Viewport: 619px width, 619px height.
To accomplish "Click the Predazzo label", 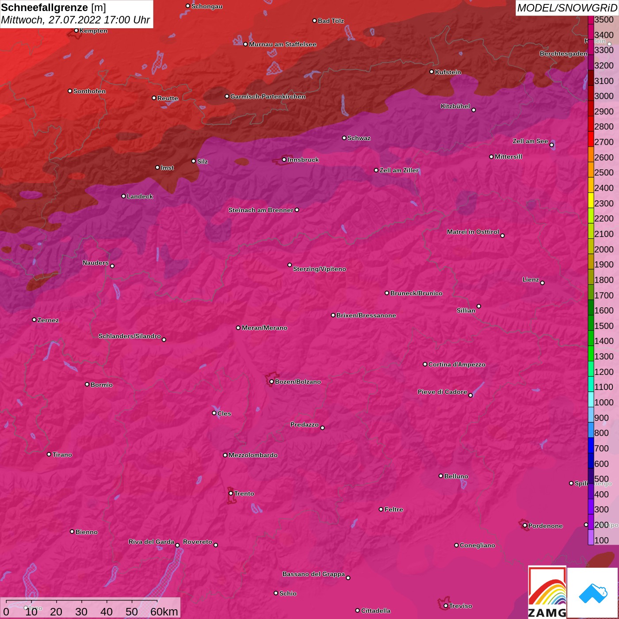I will point(305,424).
